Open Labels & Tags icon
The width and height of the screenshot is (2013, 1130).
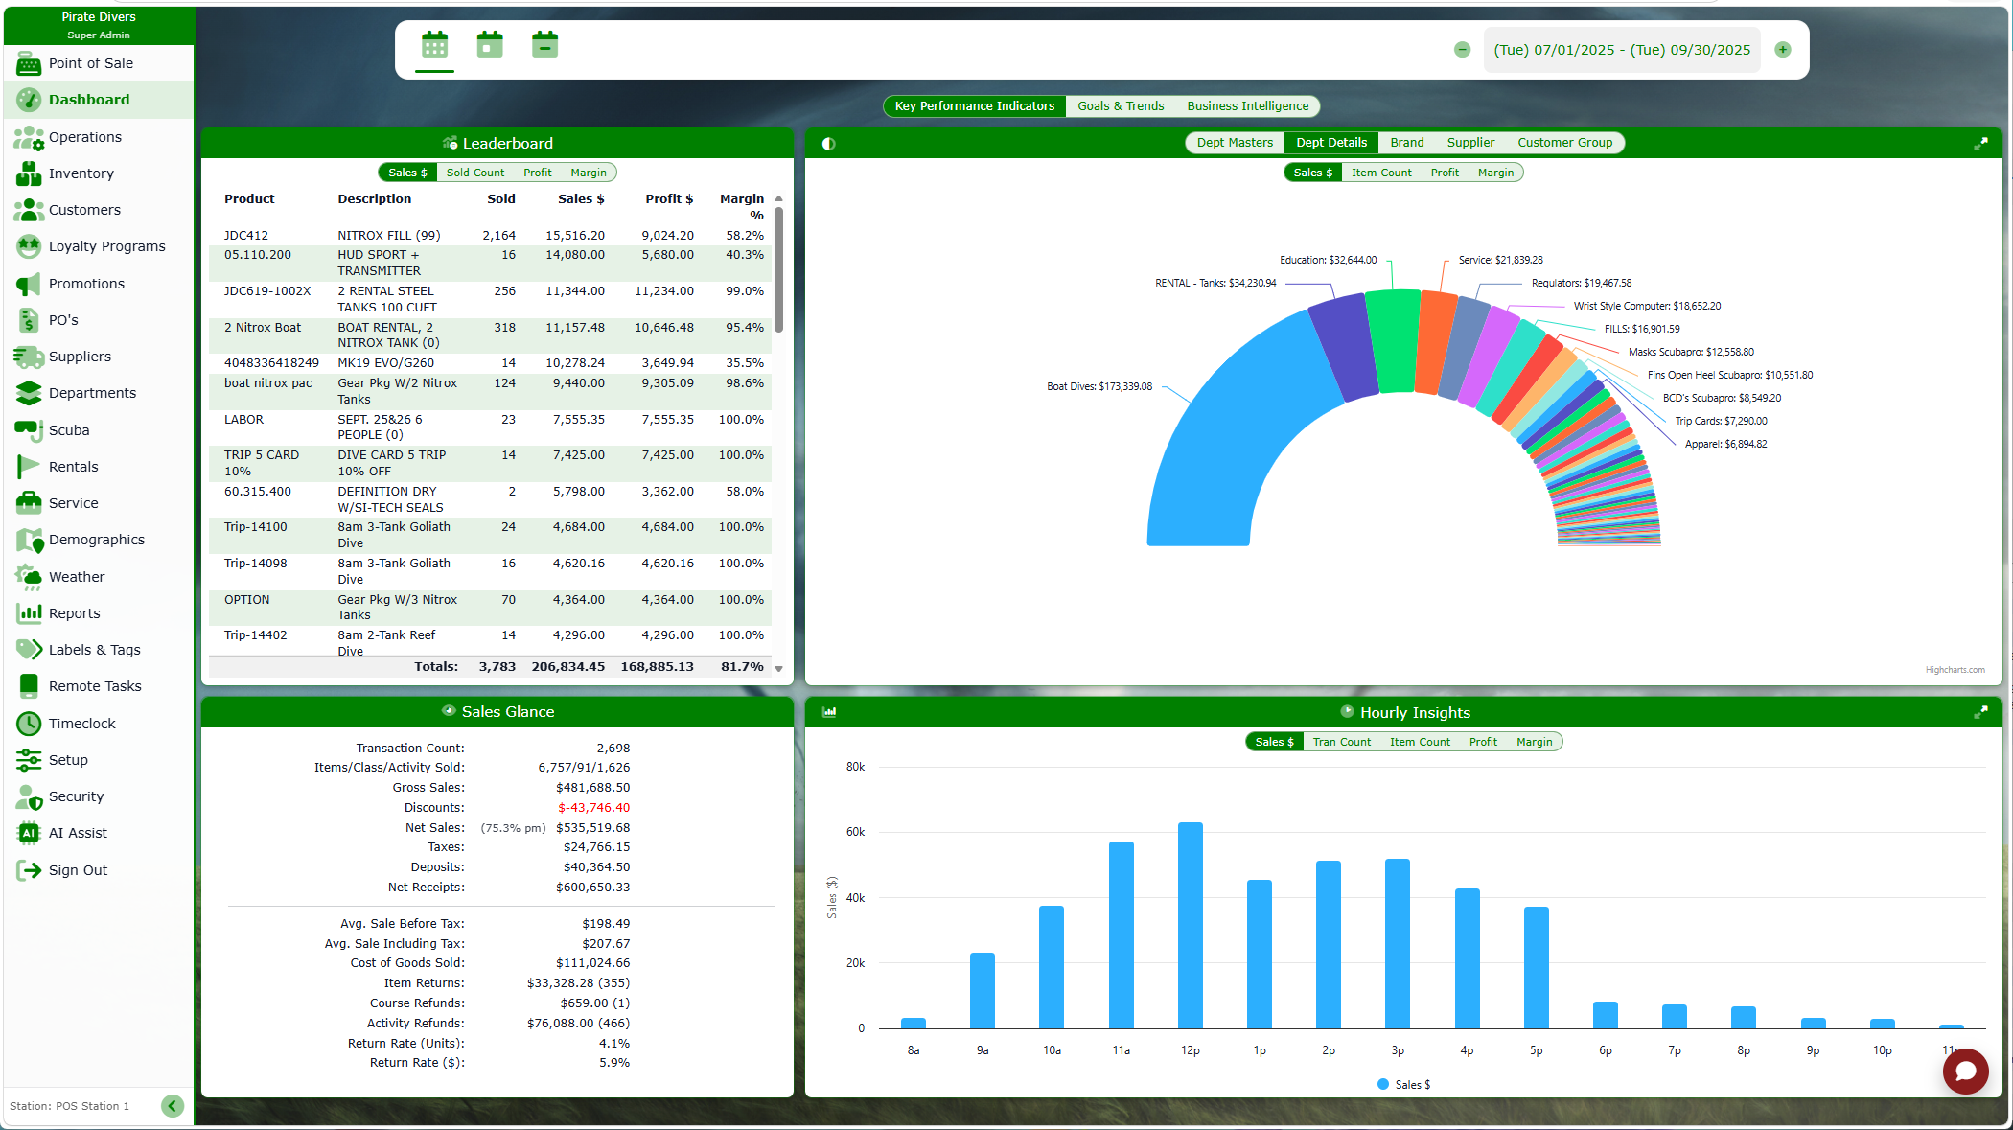click(29, 650)
